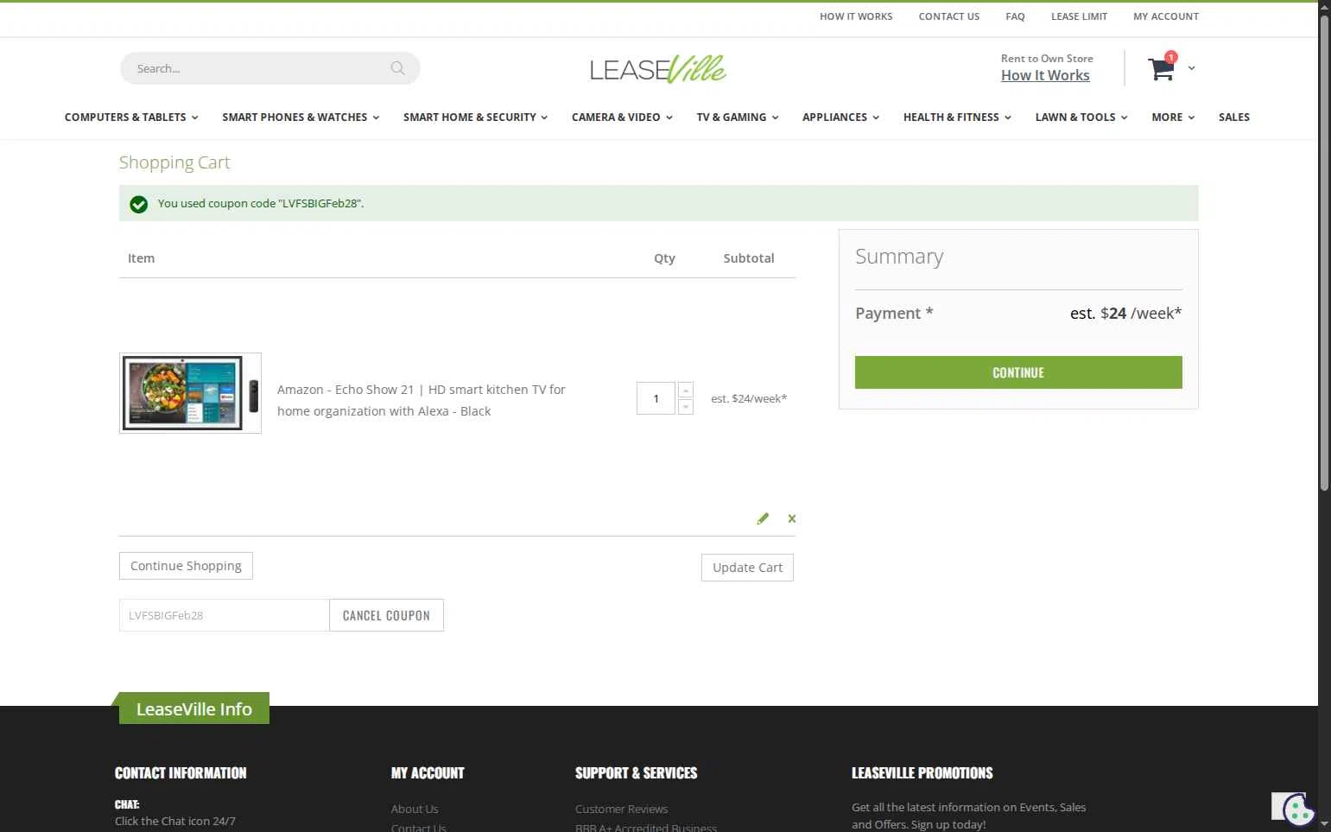Click the LeaseVille Info tab label
The height and width of the screenshot is (832, 1331).
[194, 708]
